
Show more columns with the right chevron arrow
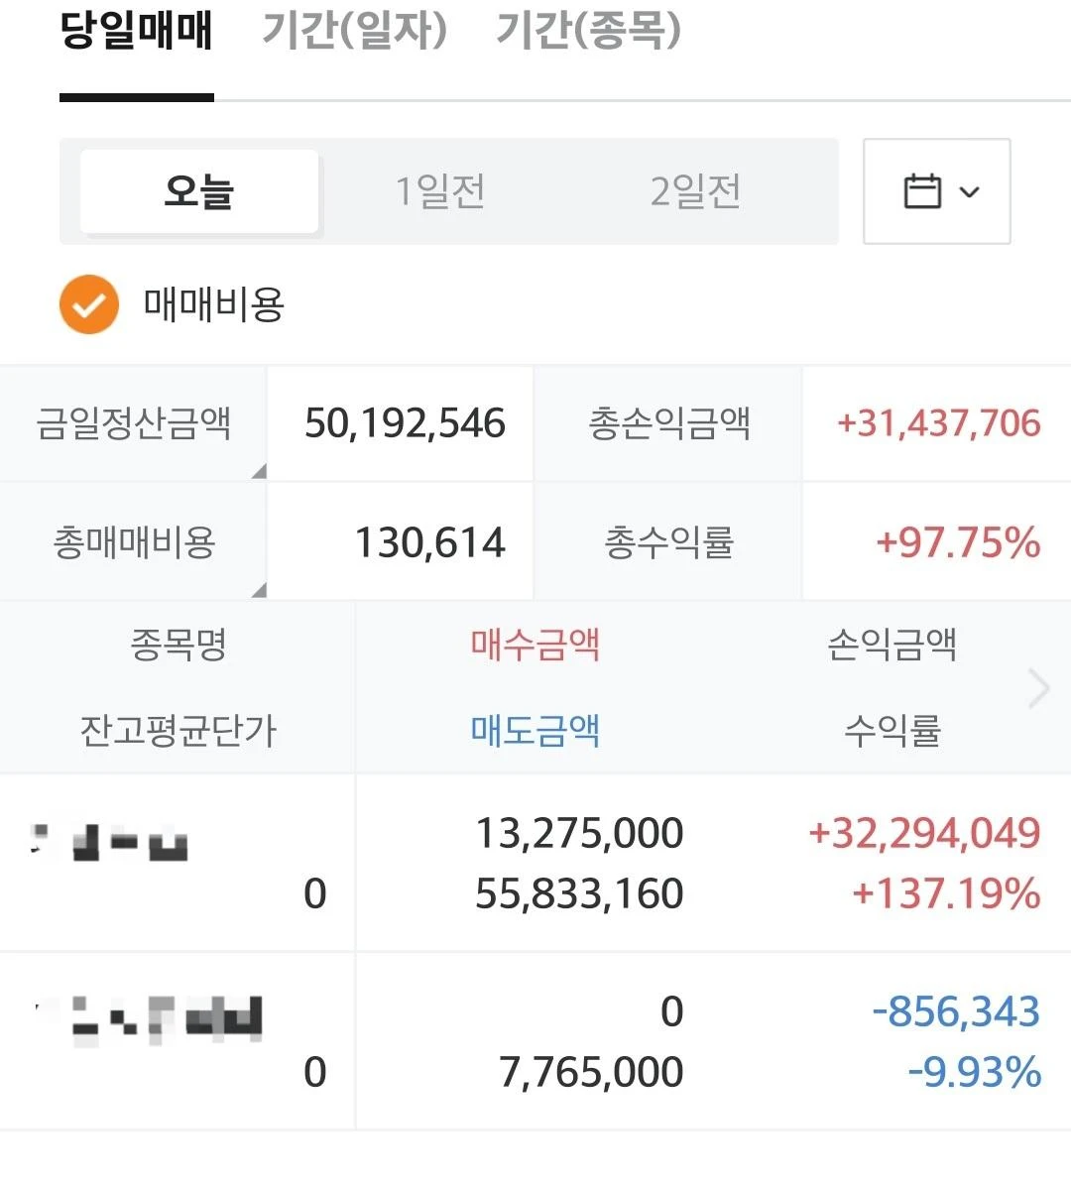[1039, 688]
